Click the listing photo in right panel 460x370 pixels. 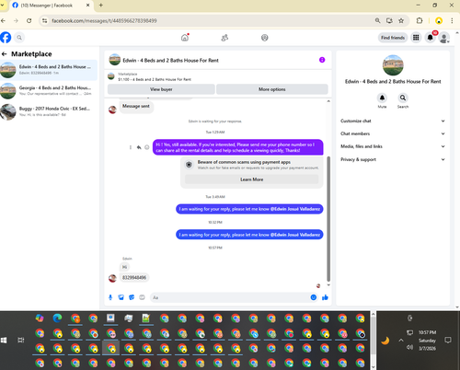[393, 65]
